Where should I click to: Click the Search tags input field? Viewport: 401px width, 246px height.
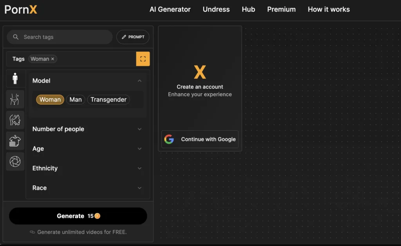(x=60, y=37)
